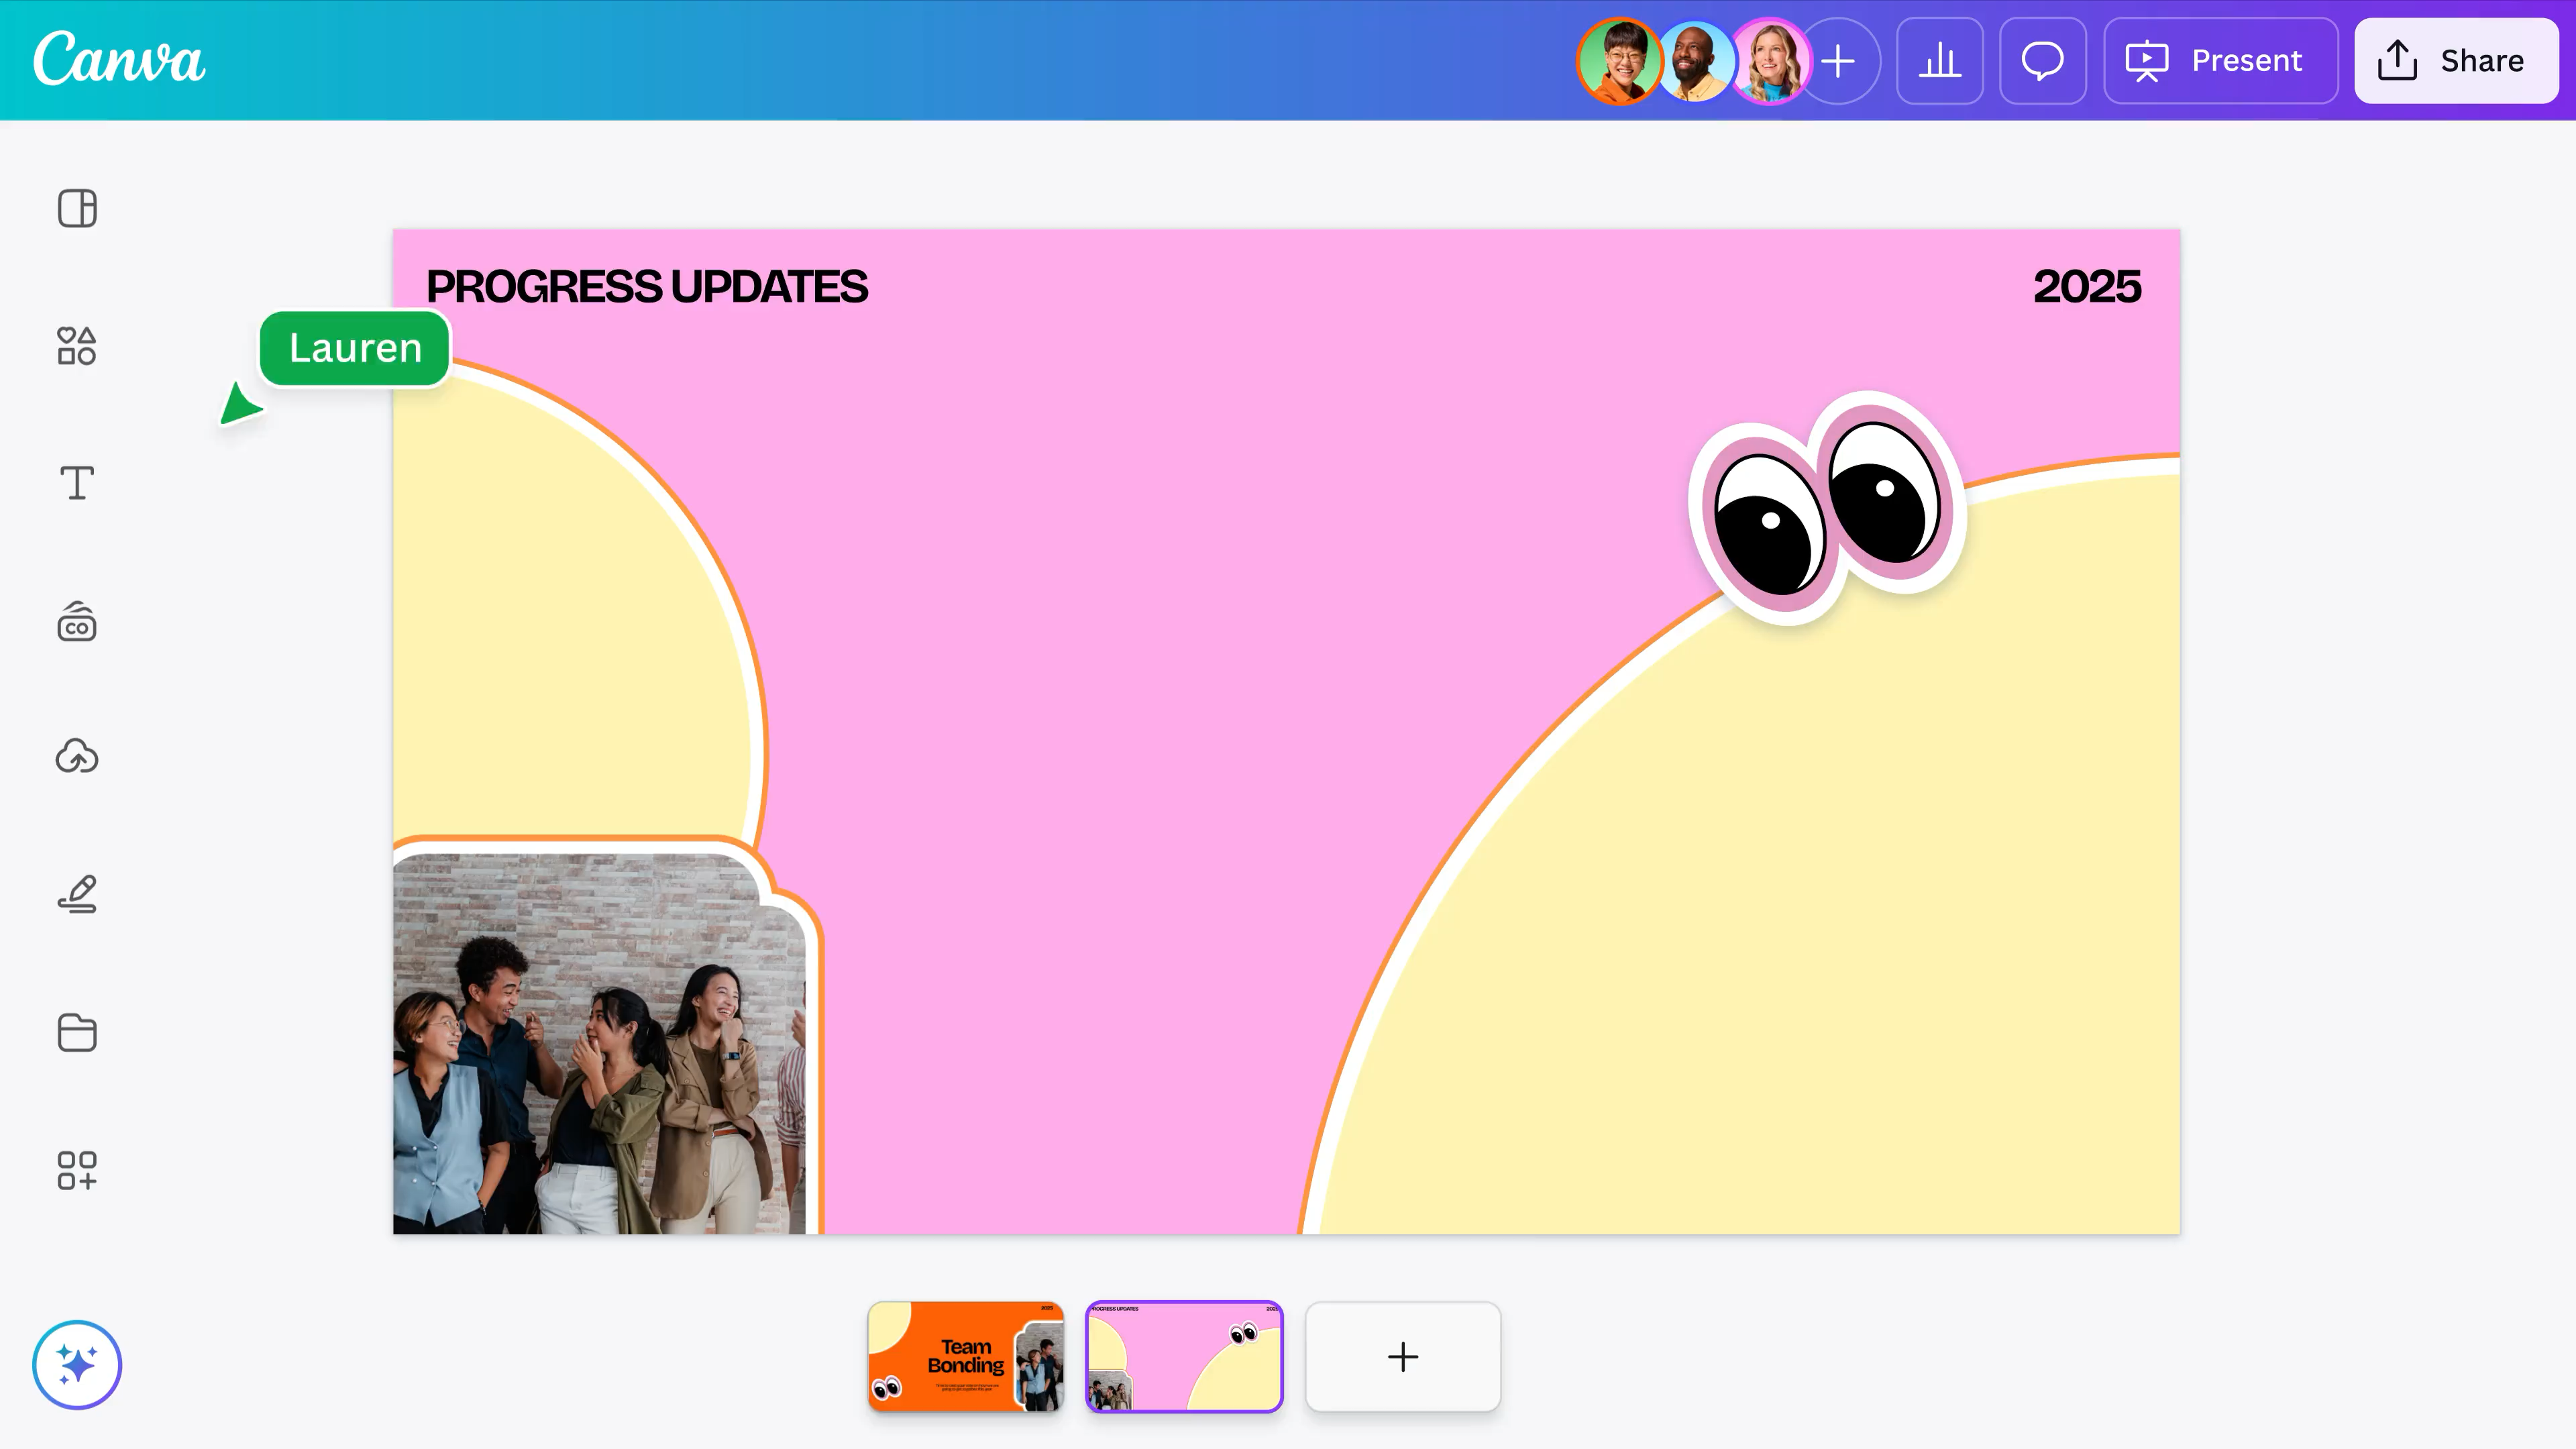Select the Progress Updates slide thumbnail
2576x1449 pixels.
tap(1185, 1357)
